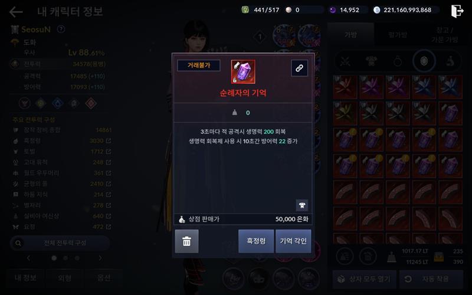Click the 흑정령 button in popup

(256, 241)
